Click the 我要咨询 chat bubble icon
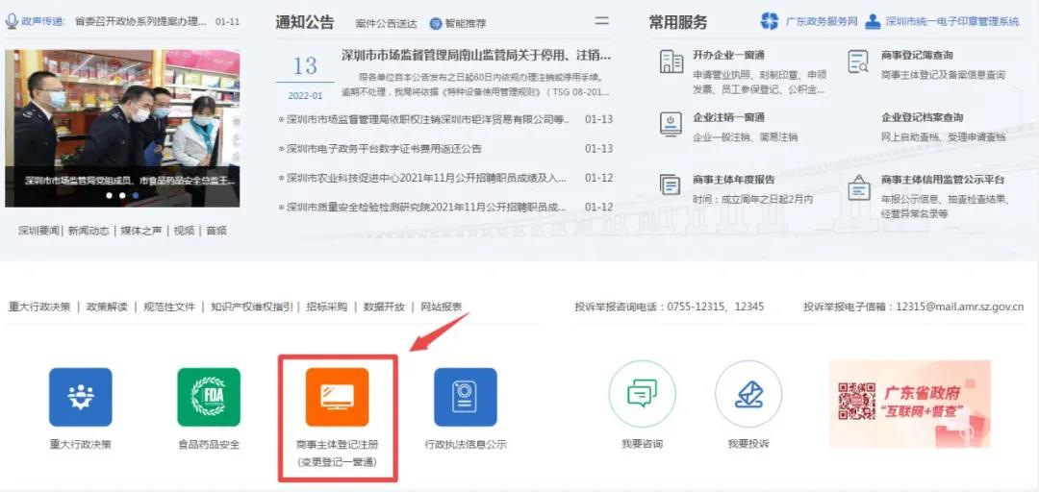Image resolution: width=1039 pixels, height=492 pixels. [x=642, y=395]
